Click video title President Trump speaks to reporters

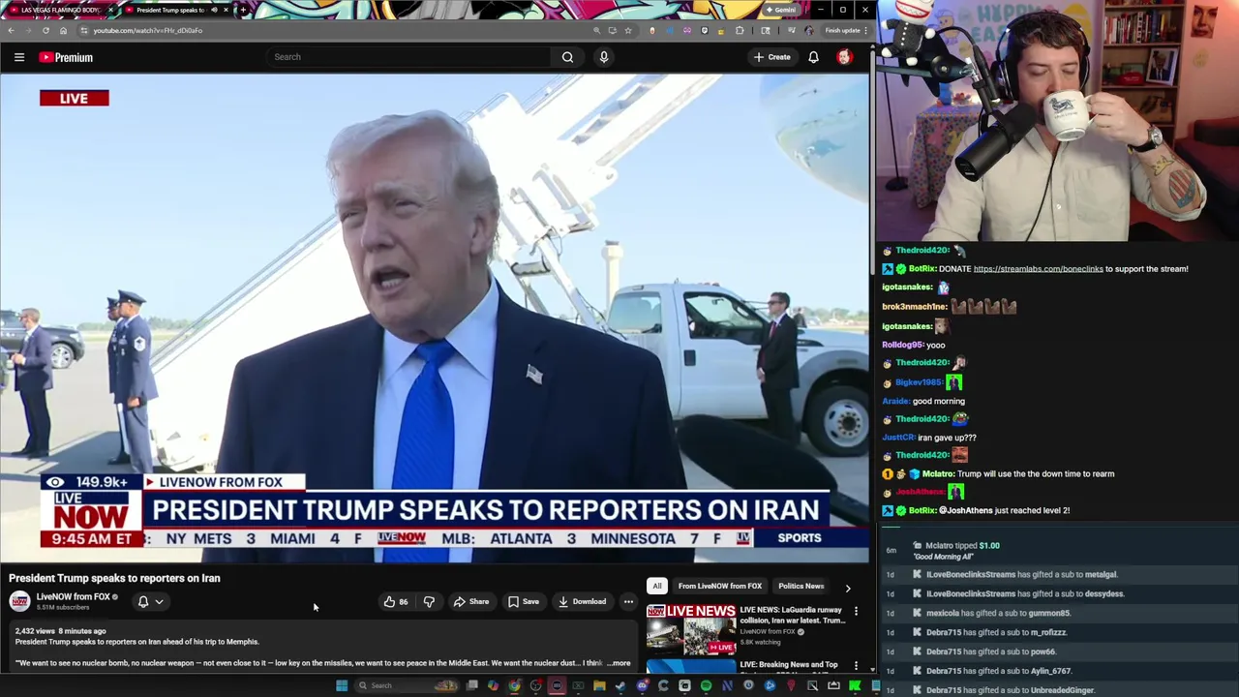(x=114, y=578)
